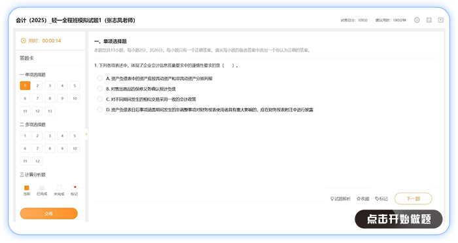Screen dimensions: 458x243
Task: Jump to multiple-choice question 10
Action: [75, 148]
